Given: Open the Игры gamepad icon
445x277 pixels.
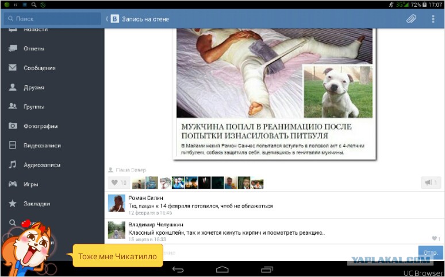Looking at the screenshot, I should pos(13,184).
